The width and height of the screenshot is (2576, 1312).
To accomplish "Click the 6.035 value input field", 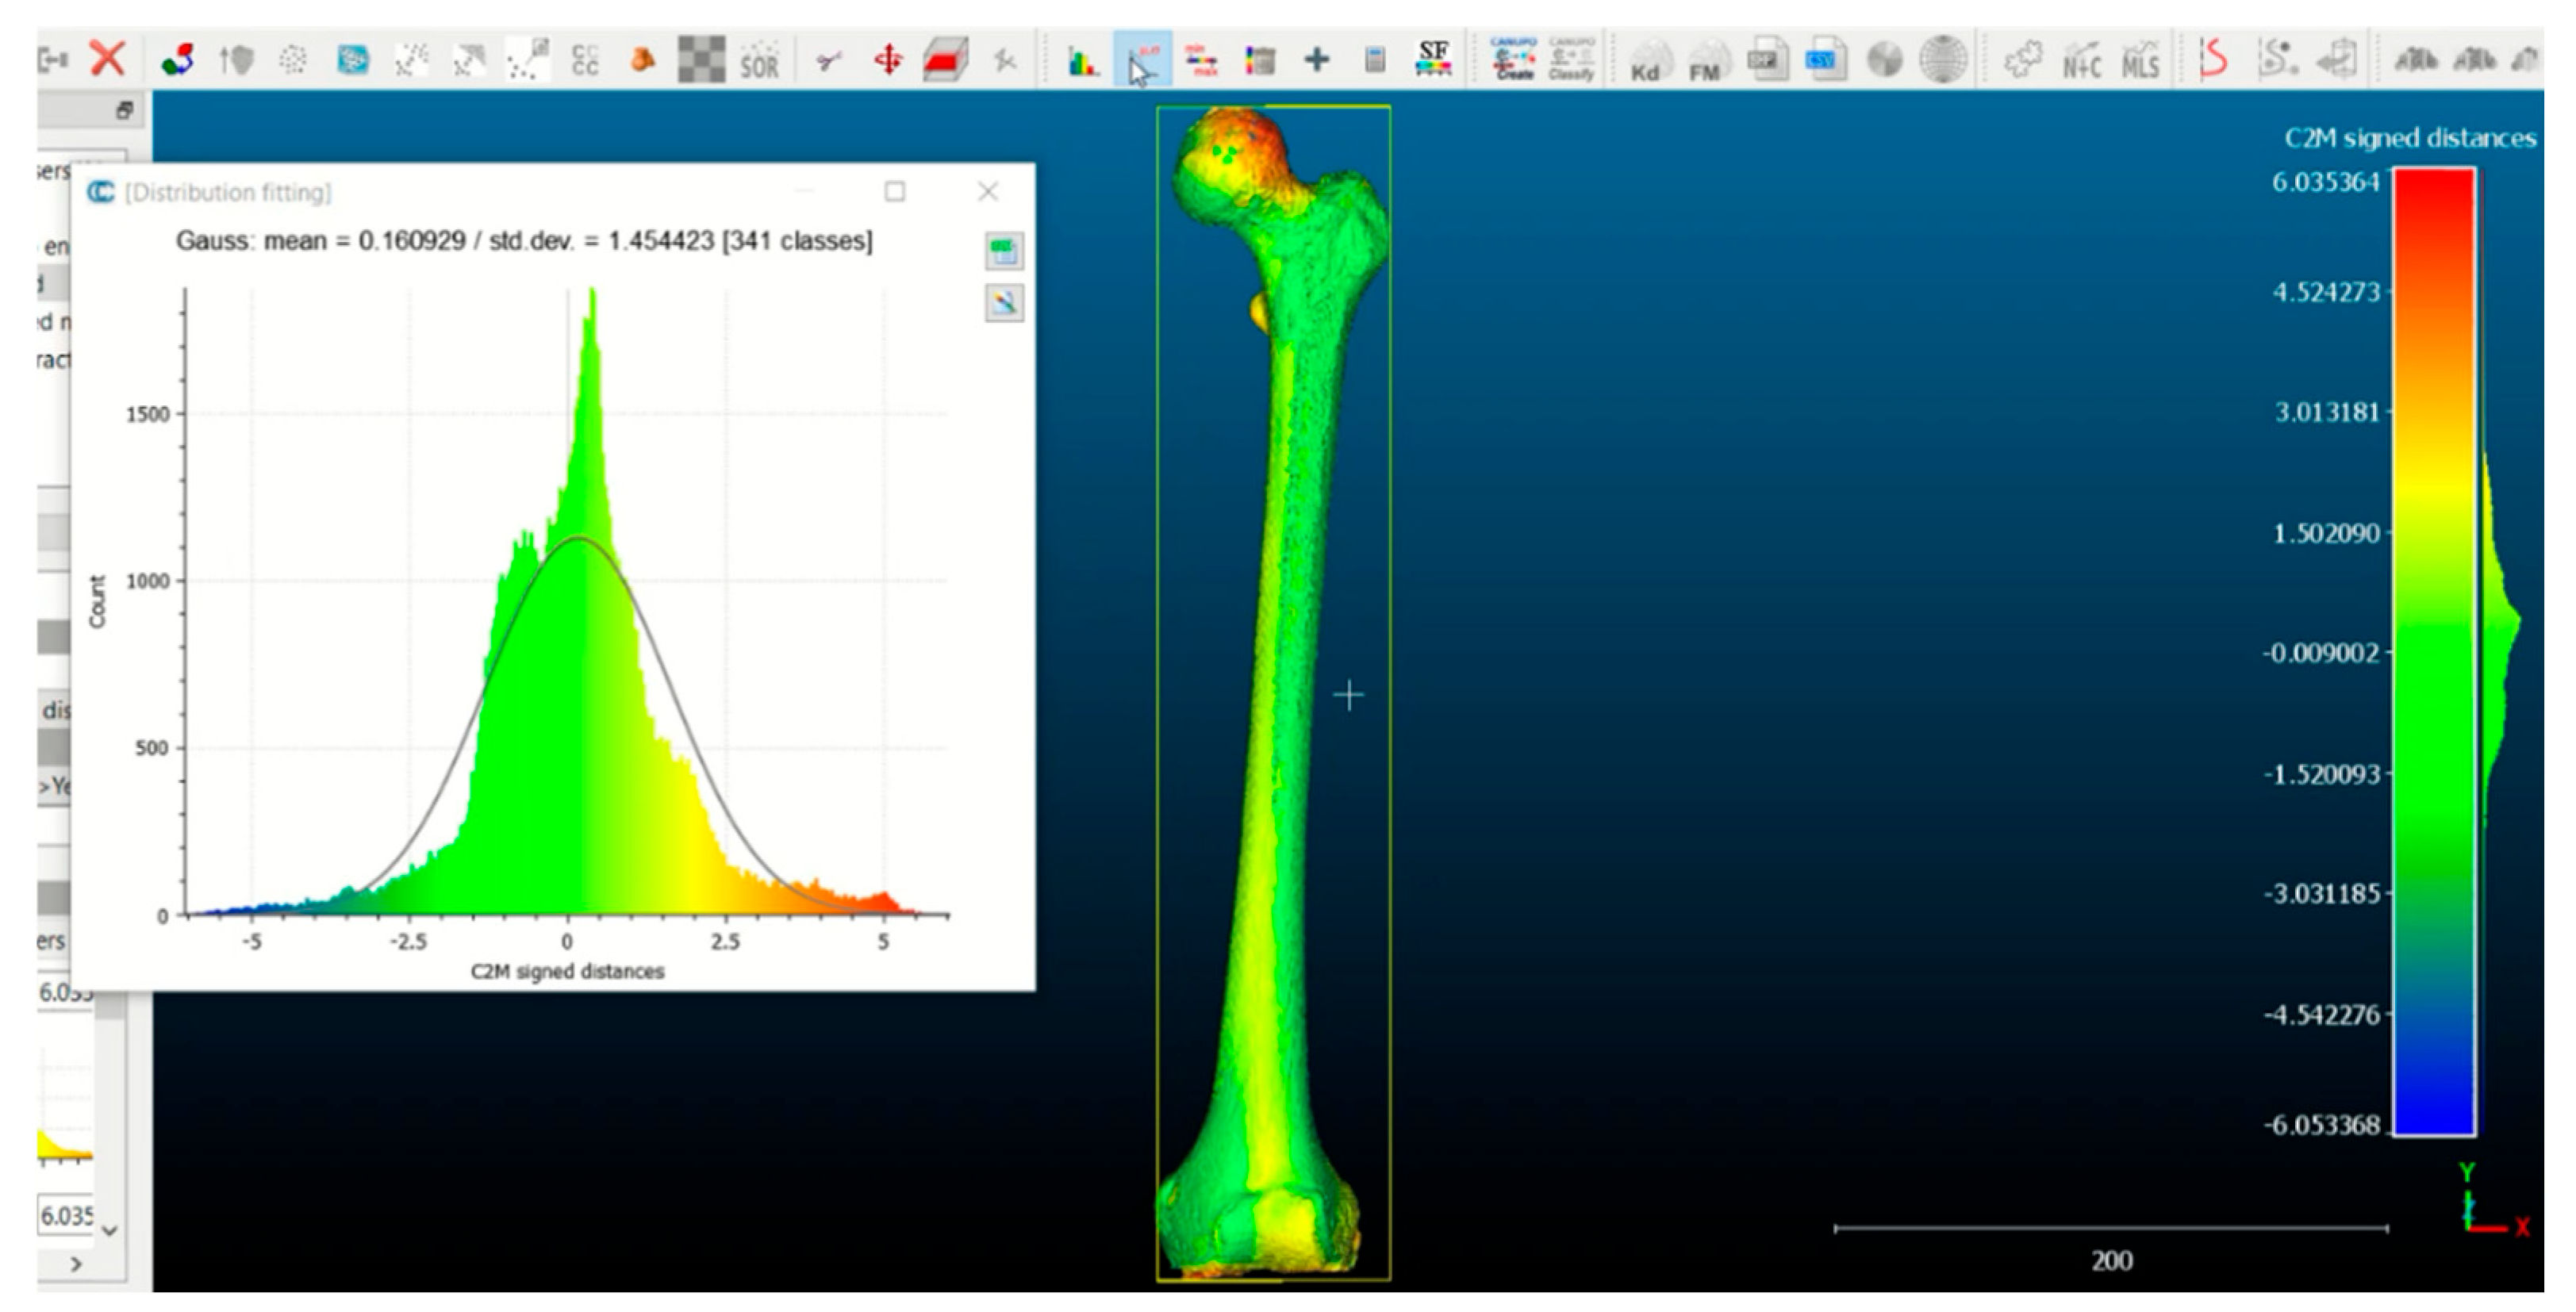I will [65, 1216].
